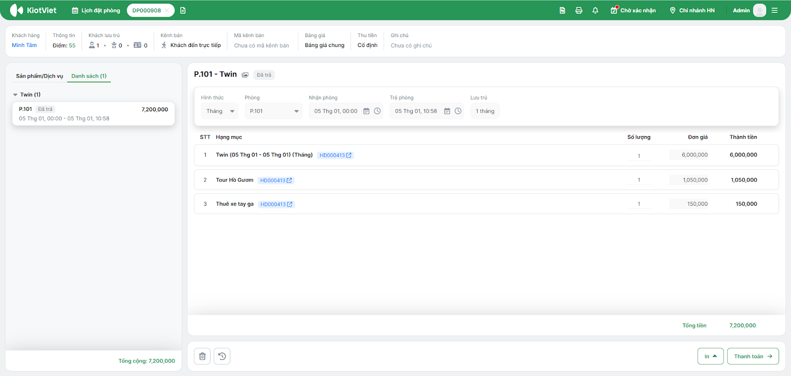Click room image icon beside P.101 - Twin
The height and width of the screenshot is (376, 791).
245,75
